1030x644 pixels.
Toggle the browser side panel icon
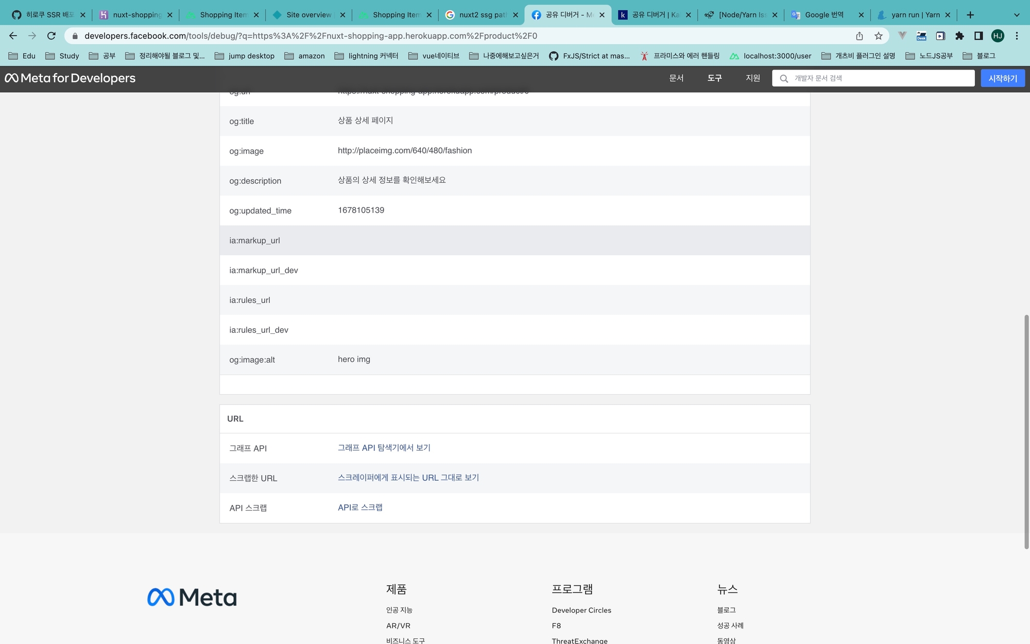[x=978, y=36]
